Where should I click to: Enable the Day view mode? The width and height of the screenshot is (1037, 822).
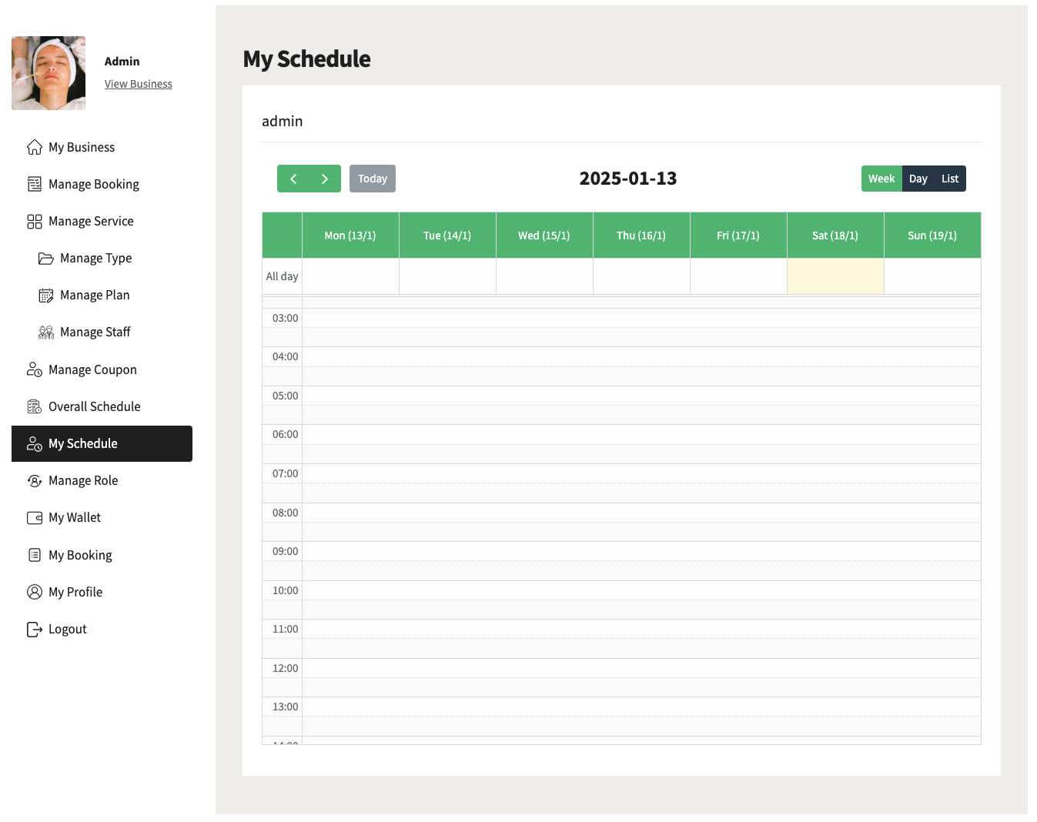[918, 178]
